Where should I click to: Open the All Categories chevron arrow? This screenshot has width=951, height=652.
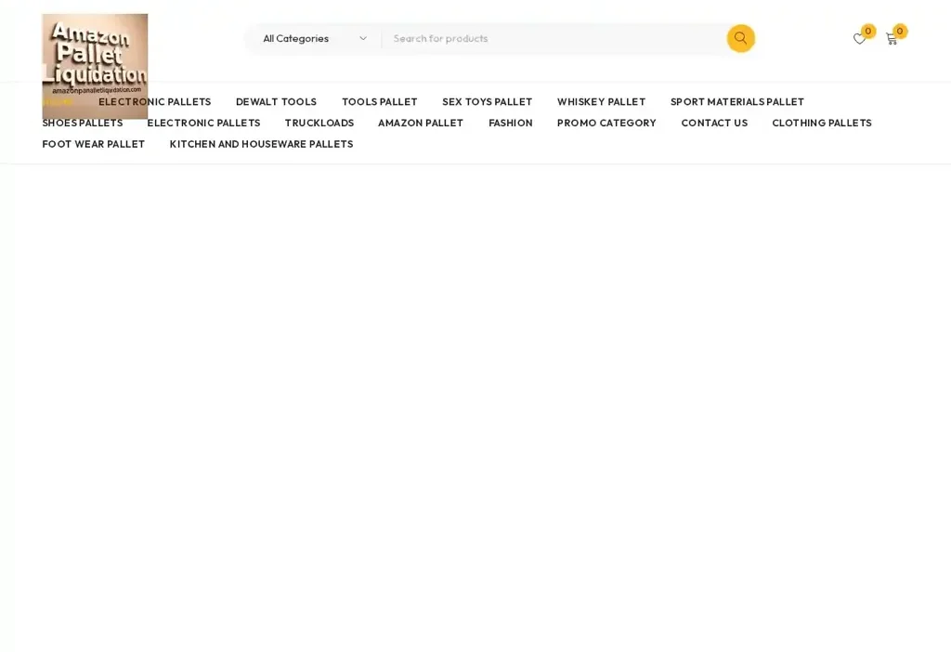click(363, 38)
